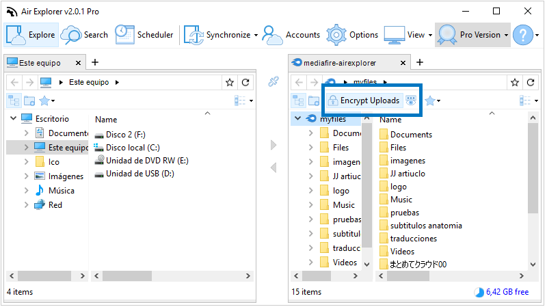Click the View toolbar button
This screenshot has width=547, height=307.
coord(405,35)
